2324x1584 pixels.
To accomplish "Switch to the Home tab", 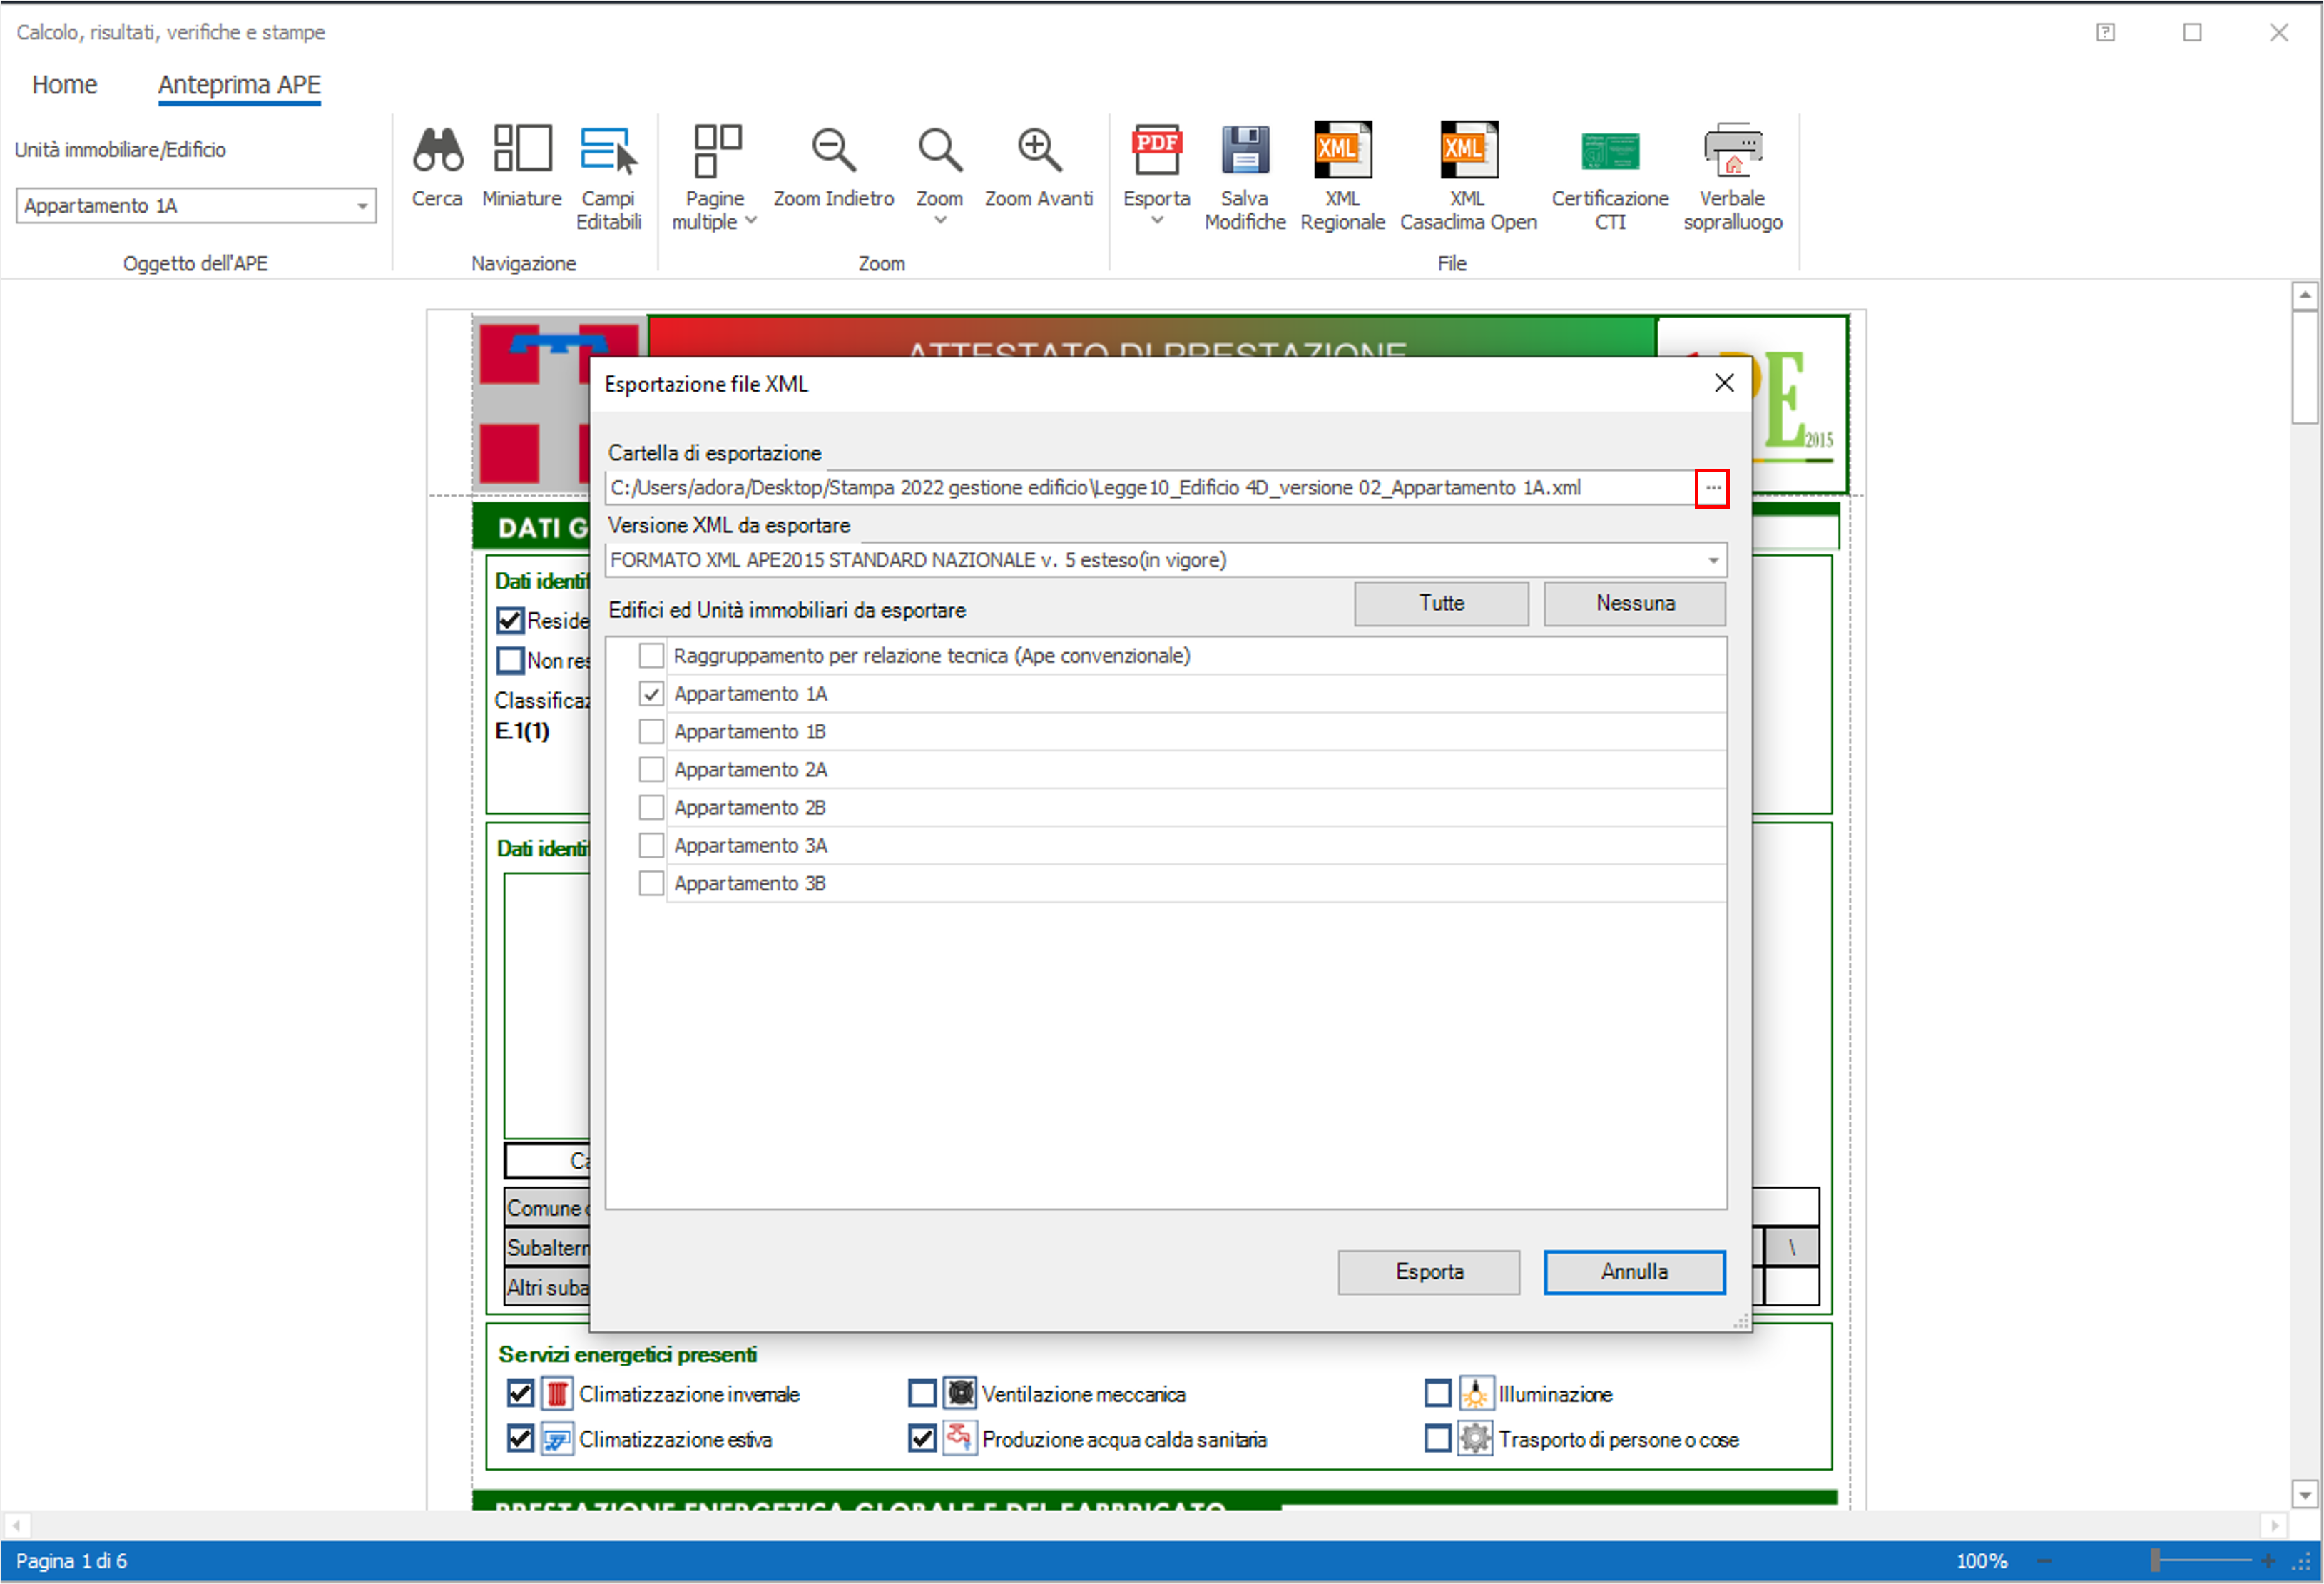I will click(64, 85).
